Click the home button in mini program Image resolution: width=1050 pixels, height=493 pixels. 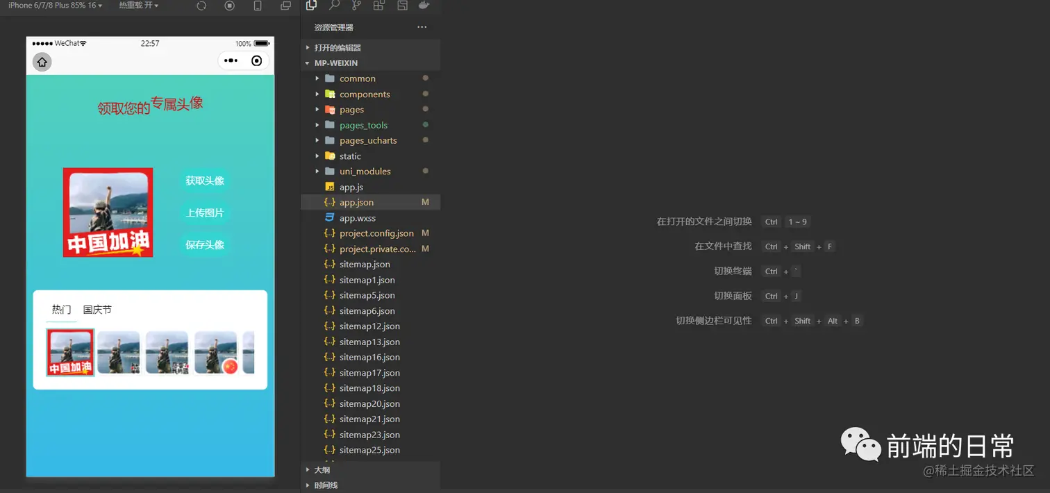tap(42, 62)
